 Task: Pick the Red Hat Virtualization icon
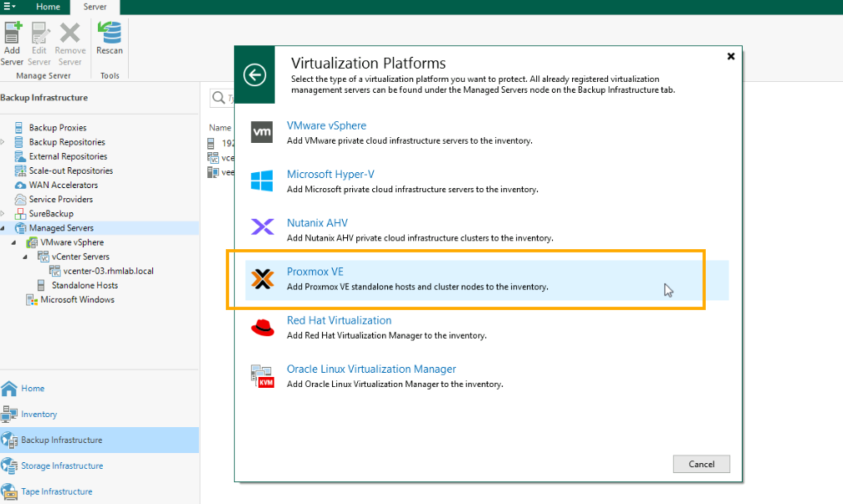(263, 328)
